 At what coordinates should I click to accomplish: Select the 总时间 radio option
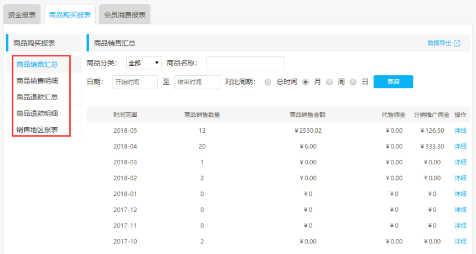tap(268, 82)
